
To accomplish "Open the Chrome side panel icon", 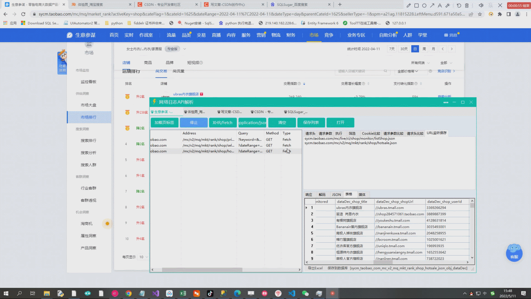I will [x=509, y=14].
